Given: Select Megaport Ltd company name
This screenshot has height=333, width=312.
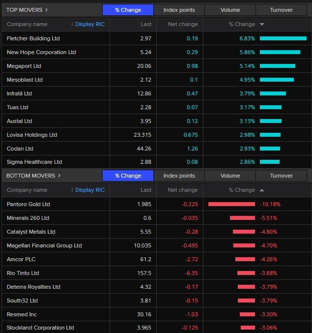Looking at the screenshot, I should point(24,66).
